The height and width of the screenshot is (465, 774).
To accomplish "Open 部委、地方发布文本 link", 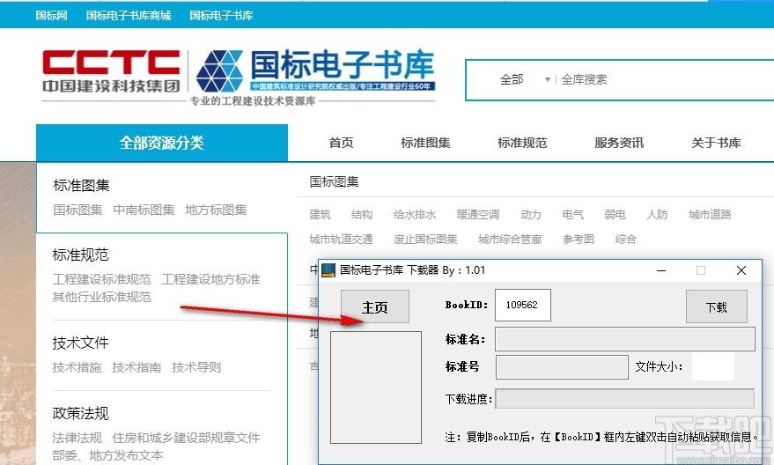I will click(107, 455).
